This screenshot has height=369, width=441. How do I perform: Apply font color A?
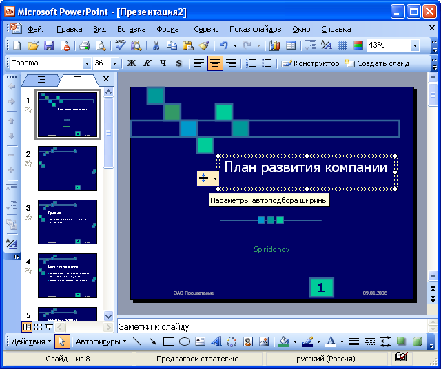point(331,341)
